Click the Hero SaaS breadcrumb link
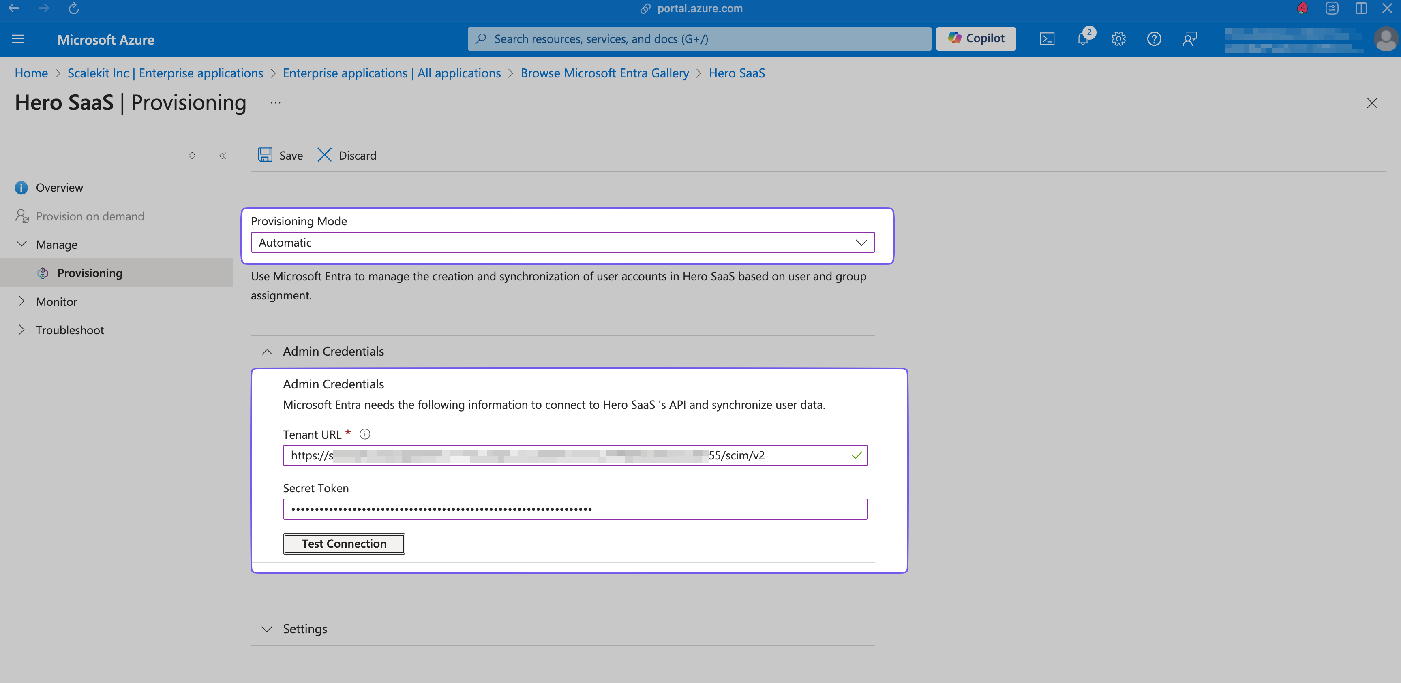Screen dimensions: 1401x683 tap(736, 73)
